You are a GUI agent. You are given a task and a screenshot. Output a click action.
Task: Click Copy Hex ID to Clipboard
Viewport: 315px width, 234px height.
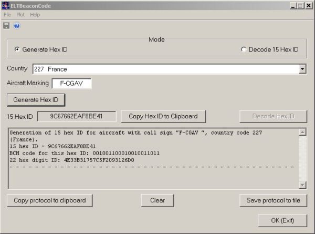(x=163, y=116)
